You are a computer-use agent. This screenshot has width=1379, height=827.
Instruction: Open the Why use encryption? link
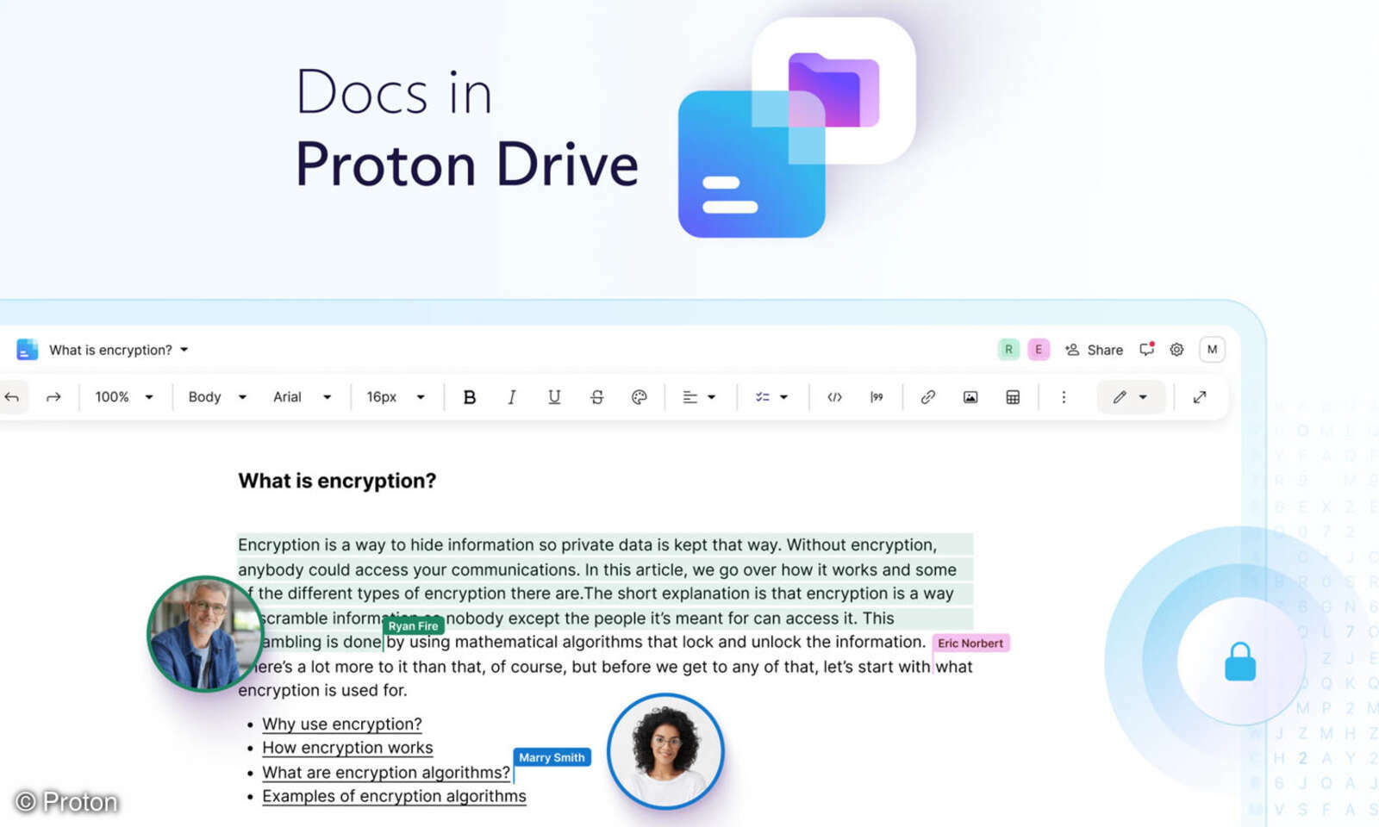[341, 724]
